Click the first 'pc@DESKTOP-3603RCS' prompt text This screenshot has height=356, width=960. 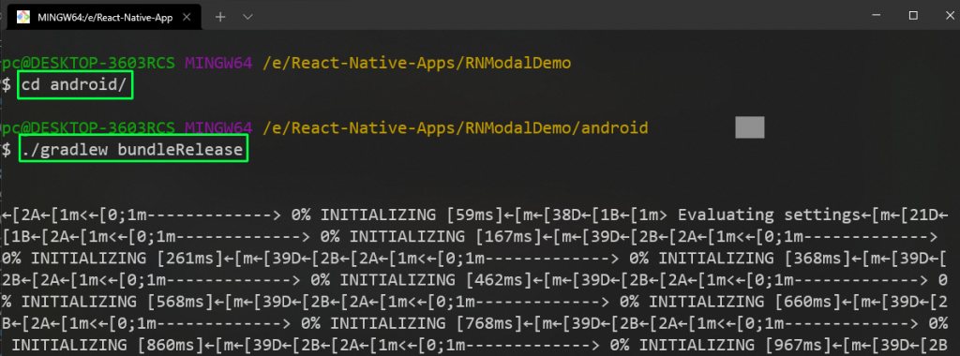click(88, 63)
